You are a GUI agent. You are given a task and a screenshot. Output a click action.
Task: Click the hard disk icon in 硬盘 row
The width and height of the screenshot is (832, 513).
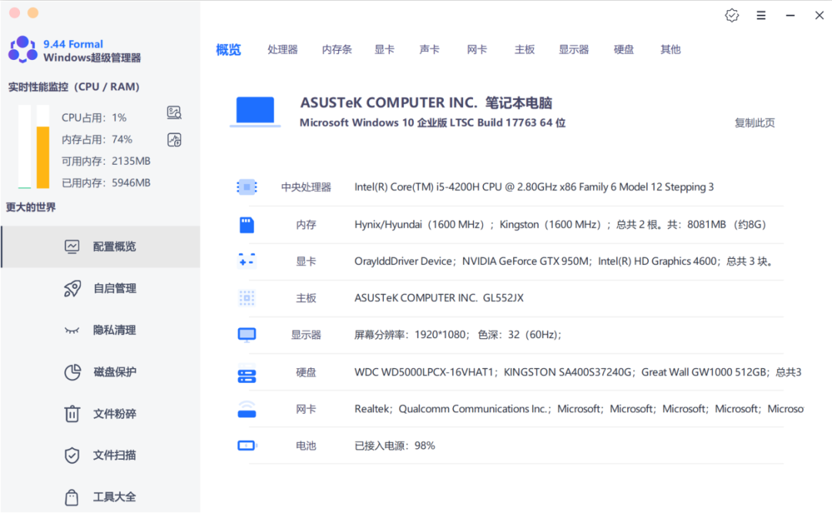coord(247,376)
